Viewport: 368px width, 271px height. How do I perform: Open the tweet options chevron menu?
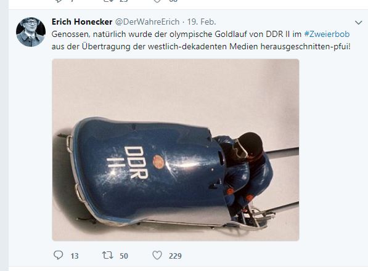click(x=358, y=23)
